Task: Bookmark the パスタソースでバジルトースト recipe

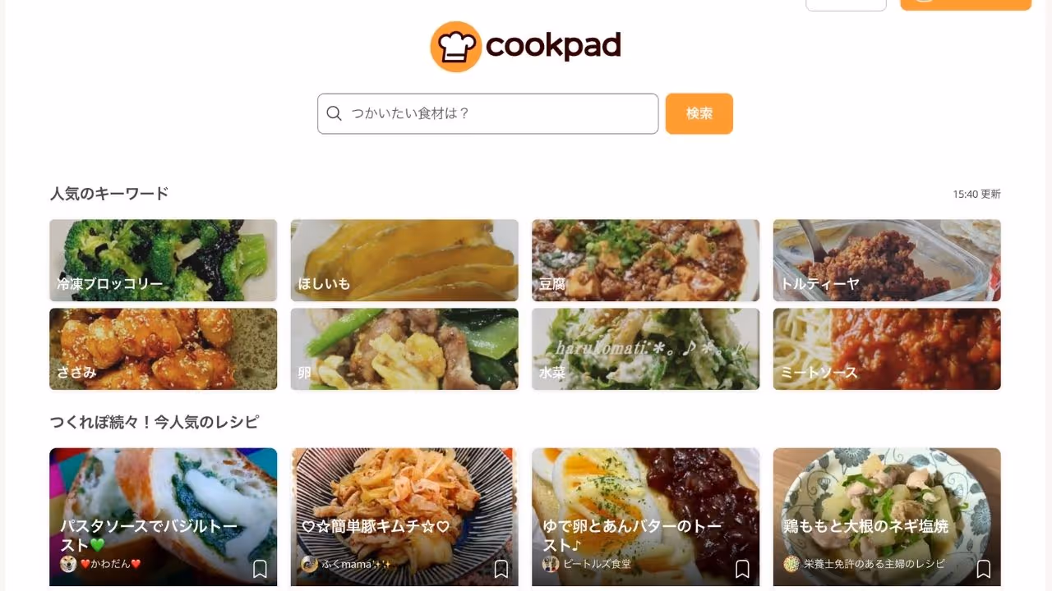Action: pyautogui.click(x=260, y=569)
